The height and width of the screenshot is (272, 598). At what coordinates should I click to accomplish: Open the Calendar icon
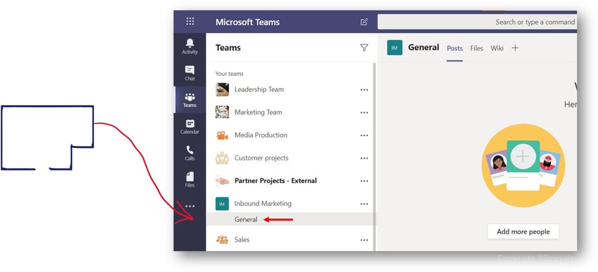point(190,126)
